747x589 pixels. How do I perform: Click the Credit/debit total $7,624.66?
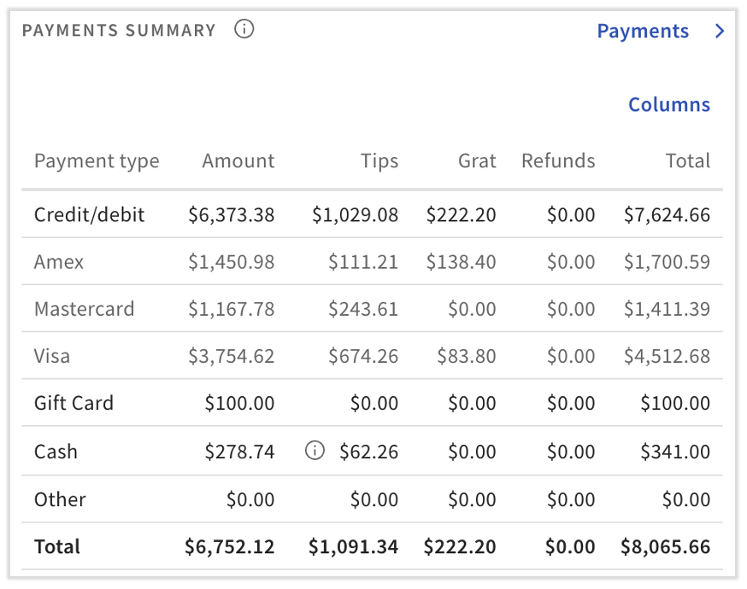pos(667,215)
